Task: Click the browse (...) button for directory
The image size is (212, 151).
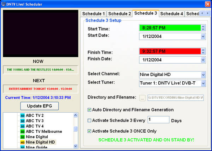Action: click(142, 98)
